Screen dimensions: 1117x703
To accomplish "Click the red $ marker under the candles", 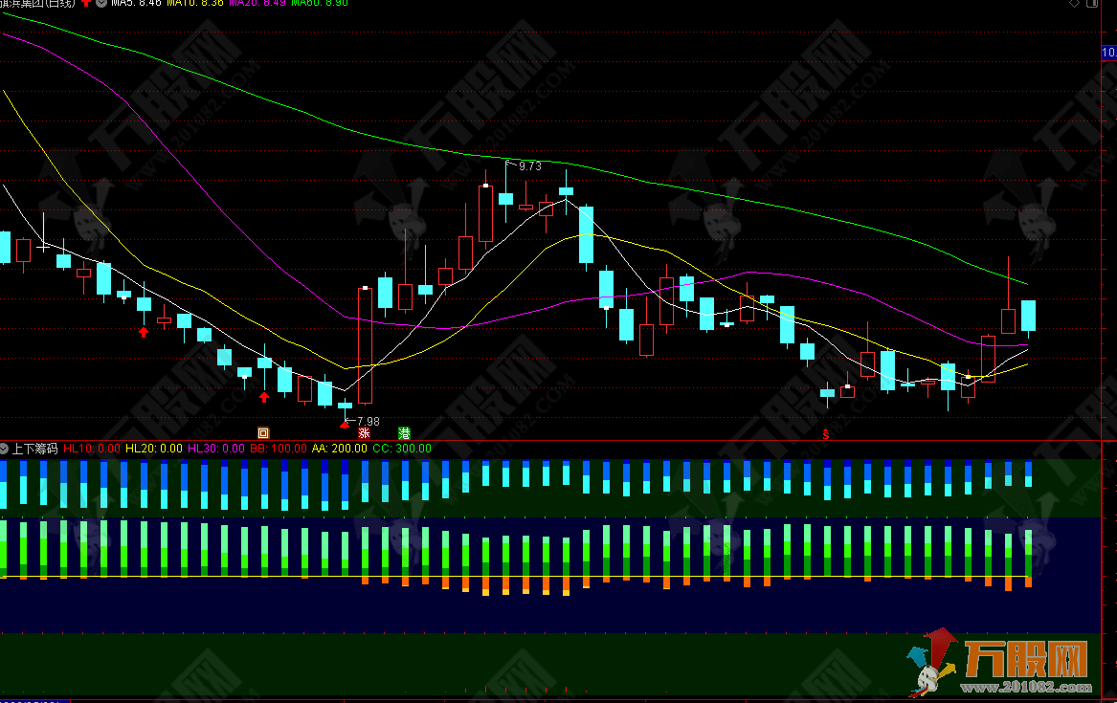I will pos(826,434).
